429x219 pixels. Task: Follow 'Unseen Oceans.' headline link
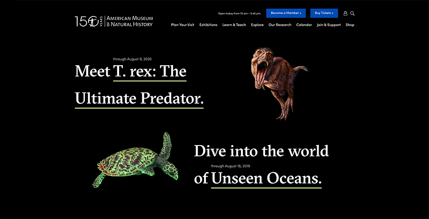[x=266, y=179]
